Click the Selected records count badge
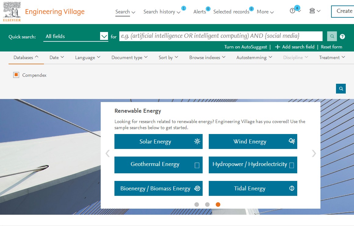 251,9
